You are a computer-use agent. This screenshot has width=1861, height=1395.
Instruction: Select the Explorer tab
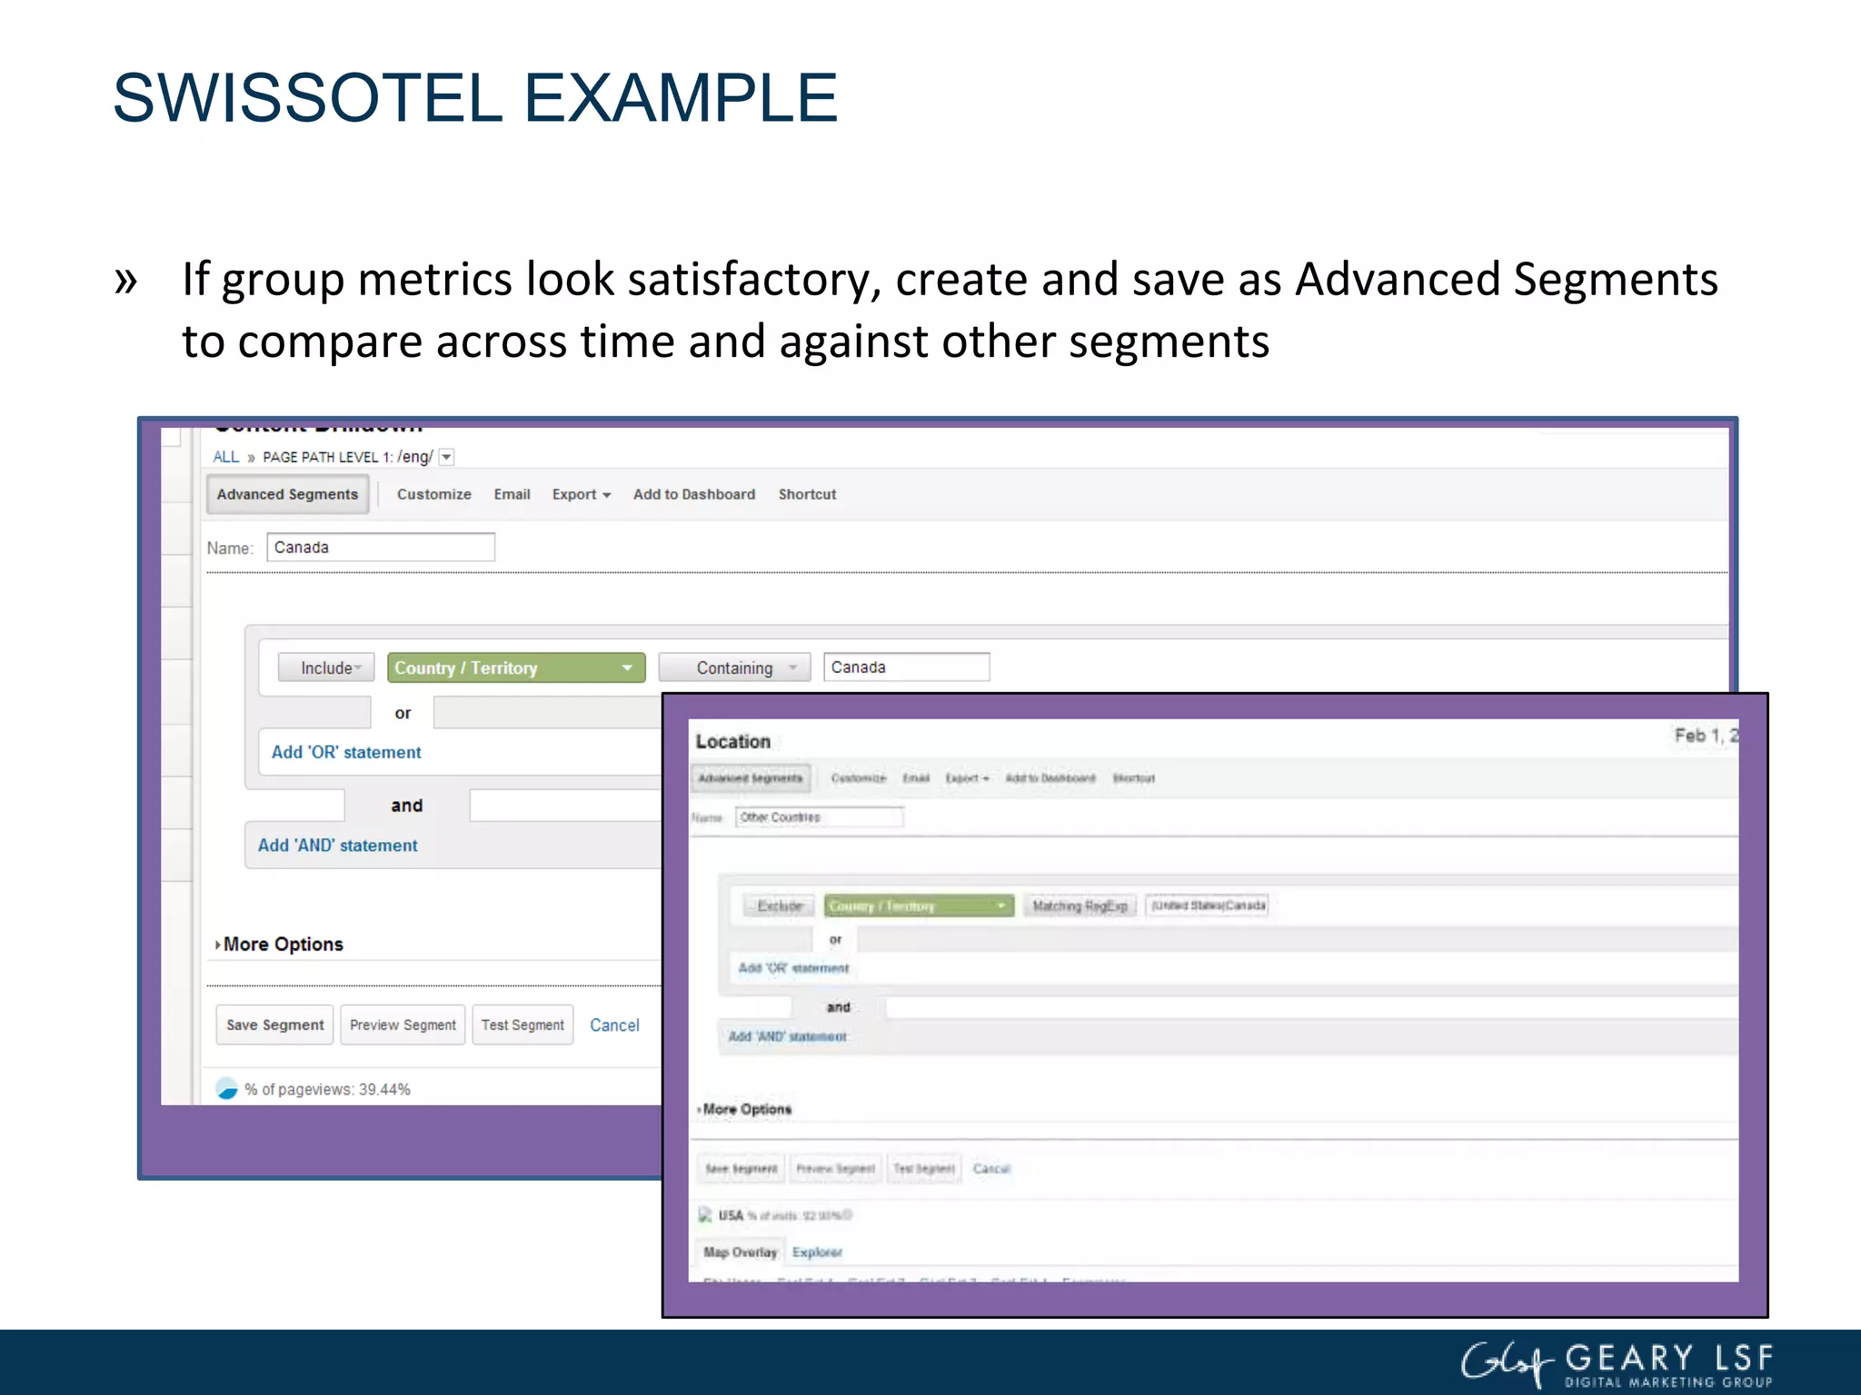[817, 1252]
